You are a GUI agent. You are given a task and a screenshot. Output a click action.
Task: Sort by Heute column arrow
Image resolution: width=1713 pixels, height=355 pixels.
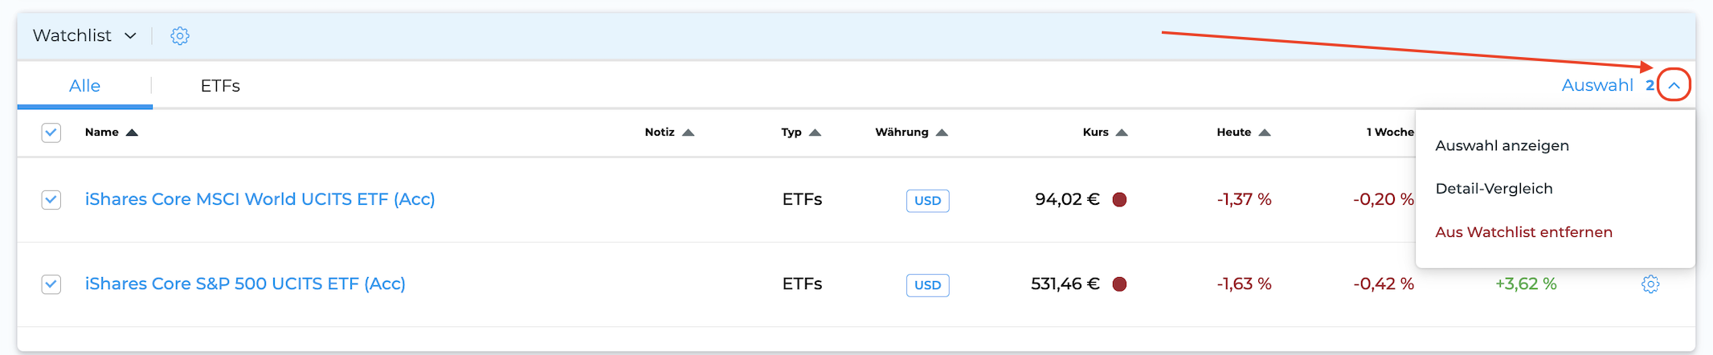[1265, 133]
